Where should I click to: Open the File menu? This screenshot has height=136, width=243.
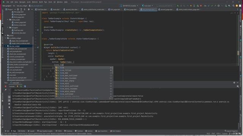pyautogui.click(x=8, y=2)
